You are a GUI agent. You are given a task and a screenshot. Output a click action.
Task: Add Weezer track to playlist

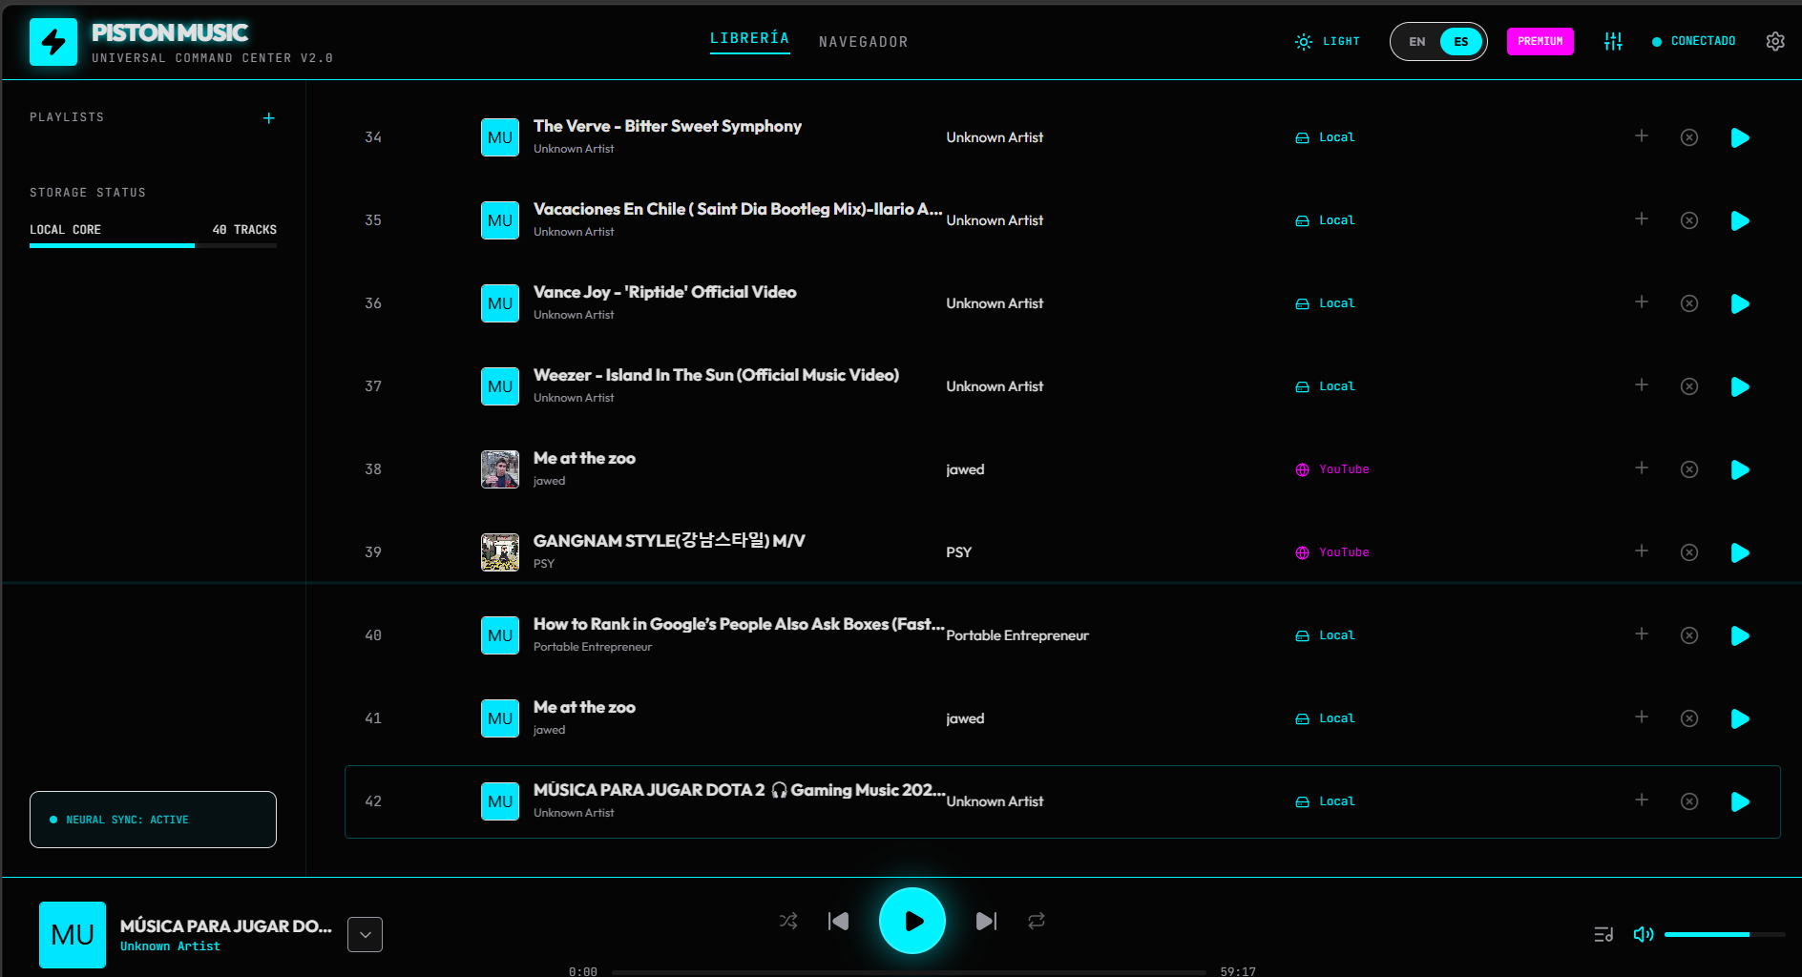pos(1642,385)
